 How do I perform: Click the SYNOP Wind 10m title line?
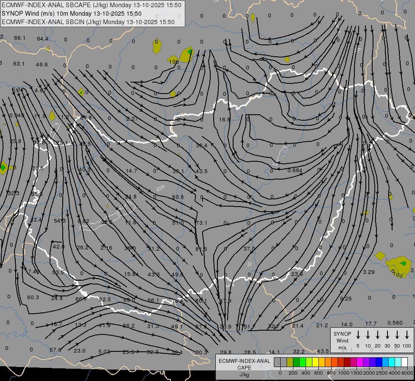72,14
